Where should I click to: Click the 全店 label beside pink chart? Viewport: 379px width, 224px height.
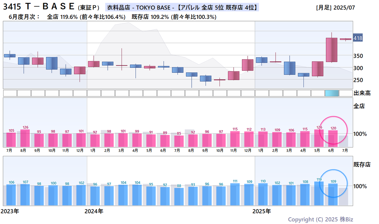tap(359, 106)
